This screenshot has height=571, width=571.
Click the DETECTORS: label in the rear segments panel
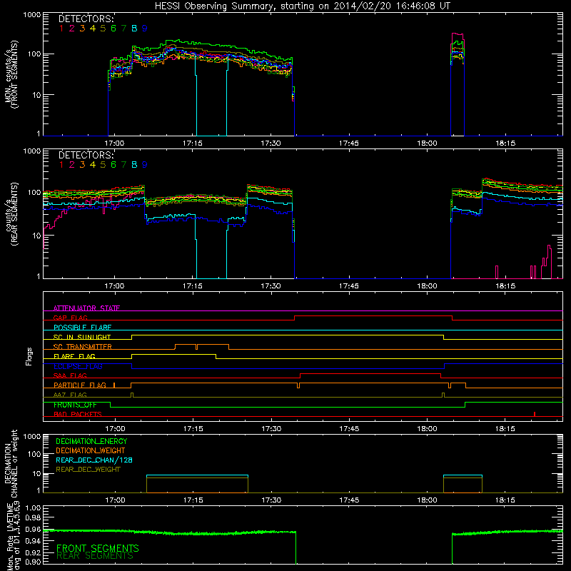click(86, 155)
